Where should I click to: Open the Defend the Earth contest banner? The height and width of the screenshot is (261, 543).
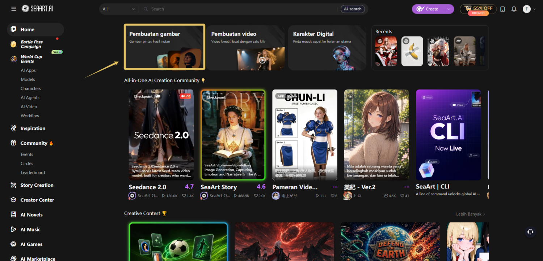coord(390,242)
